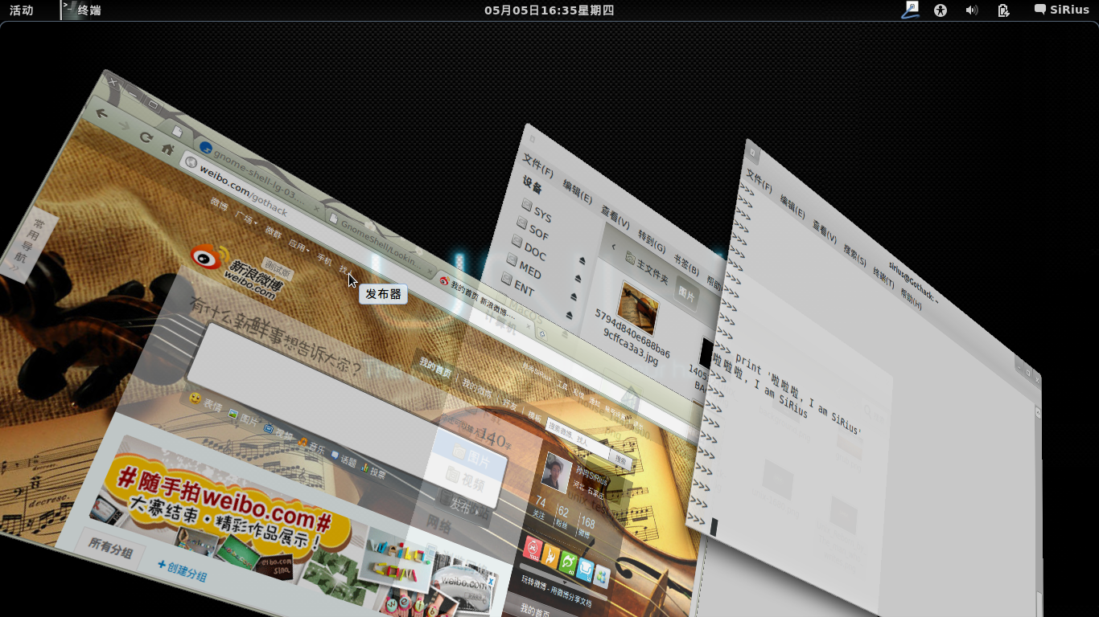Viewport: 1099px width, 617px height.
Task: Open the 74 关注 following count
Action: 540,508
